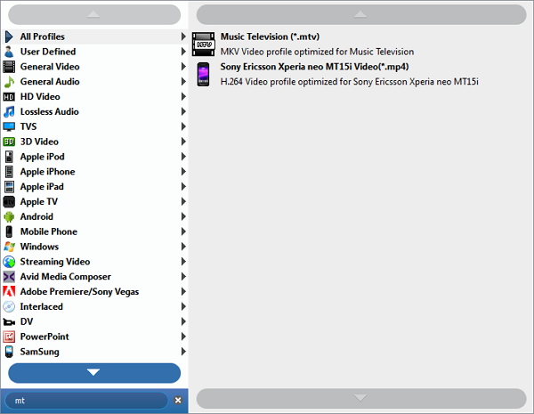This screenshot has width=534, height=414.
Task: Click 'H.264 Video profile optimized for Sony Ericsson' description
Action: [350, 82]
